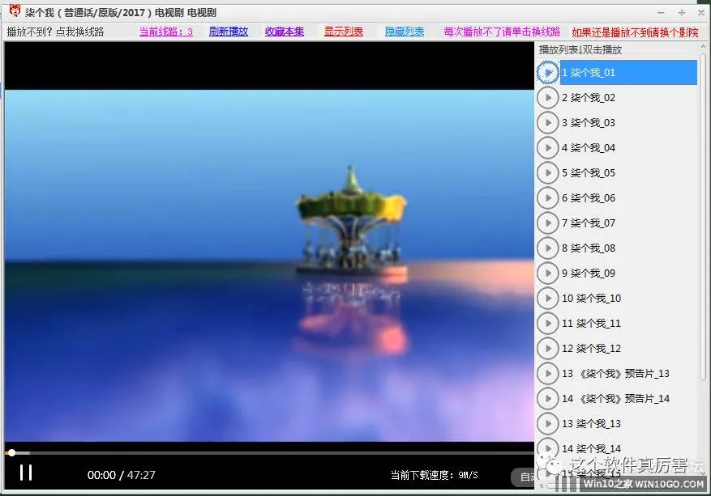Select trailer 13 《柒个我》预告片_13

(615, 373)
